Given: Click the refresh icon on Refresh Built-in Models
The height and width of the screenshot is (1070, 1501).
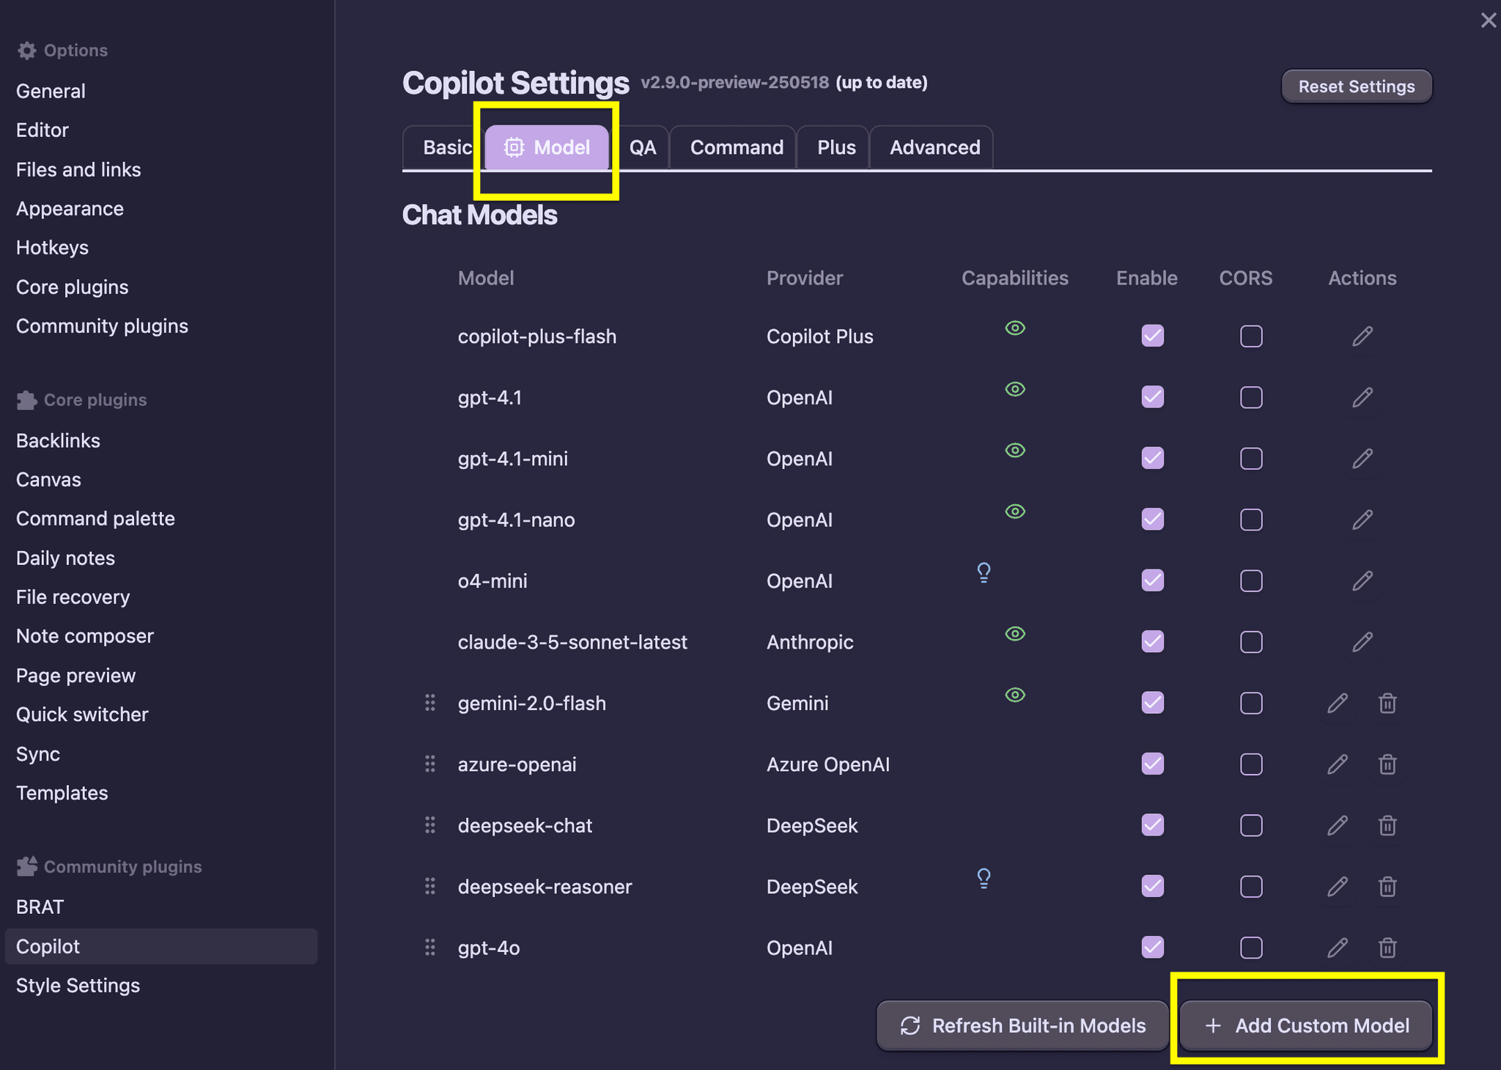Looking at the screenshot, I should 910,1025.
